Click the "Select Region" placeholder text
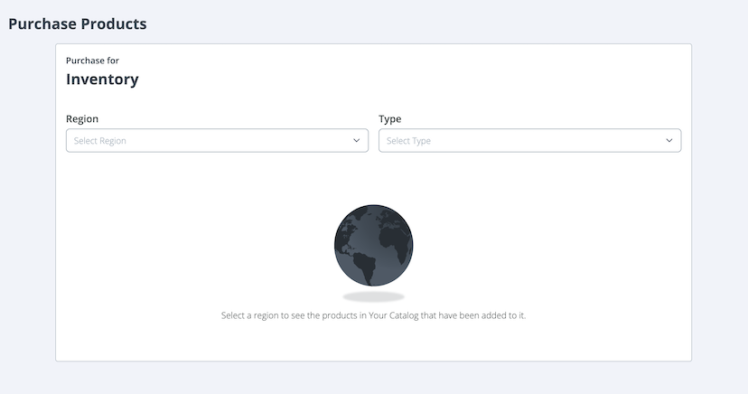Screen dimensions: 748x394 click(x=100, y=141)
